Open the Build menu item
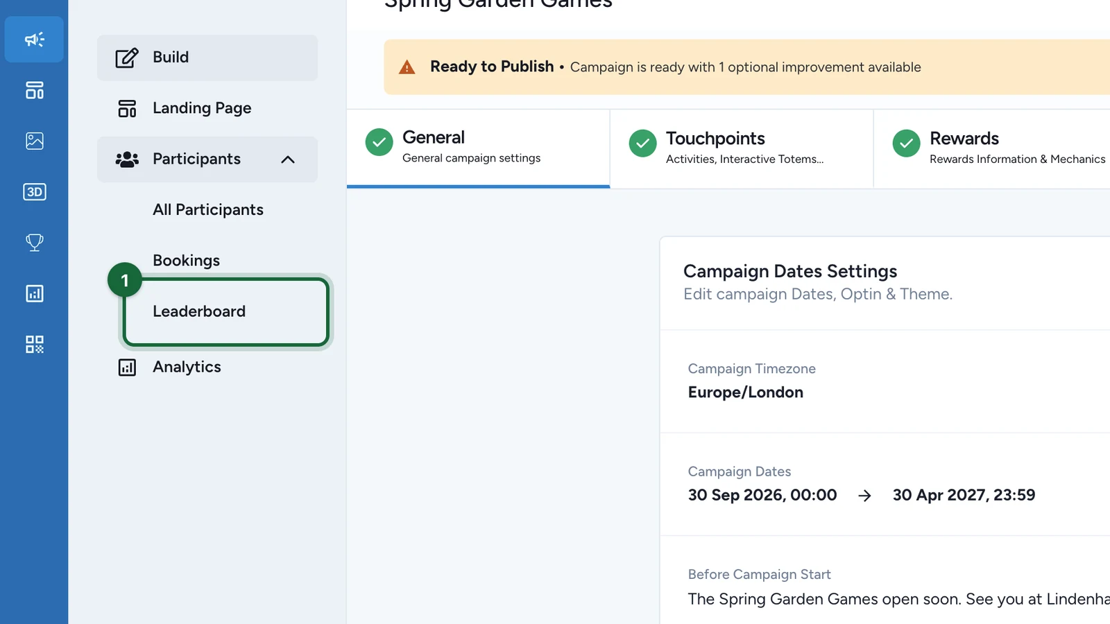The image size is (1110, 624). point(207,58)
